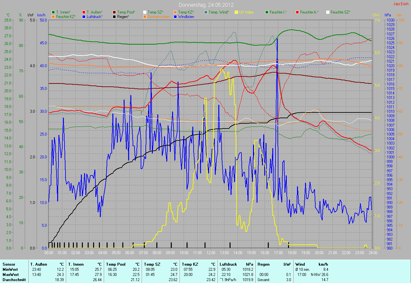Click the minimum pressure value 1018.2
Image resolution: width=411 pixels, height=283 pixels.
[248, 270]
